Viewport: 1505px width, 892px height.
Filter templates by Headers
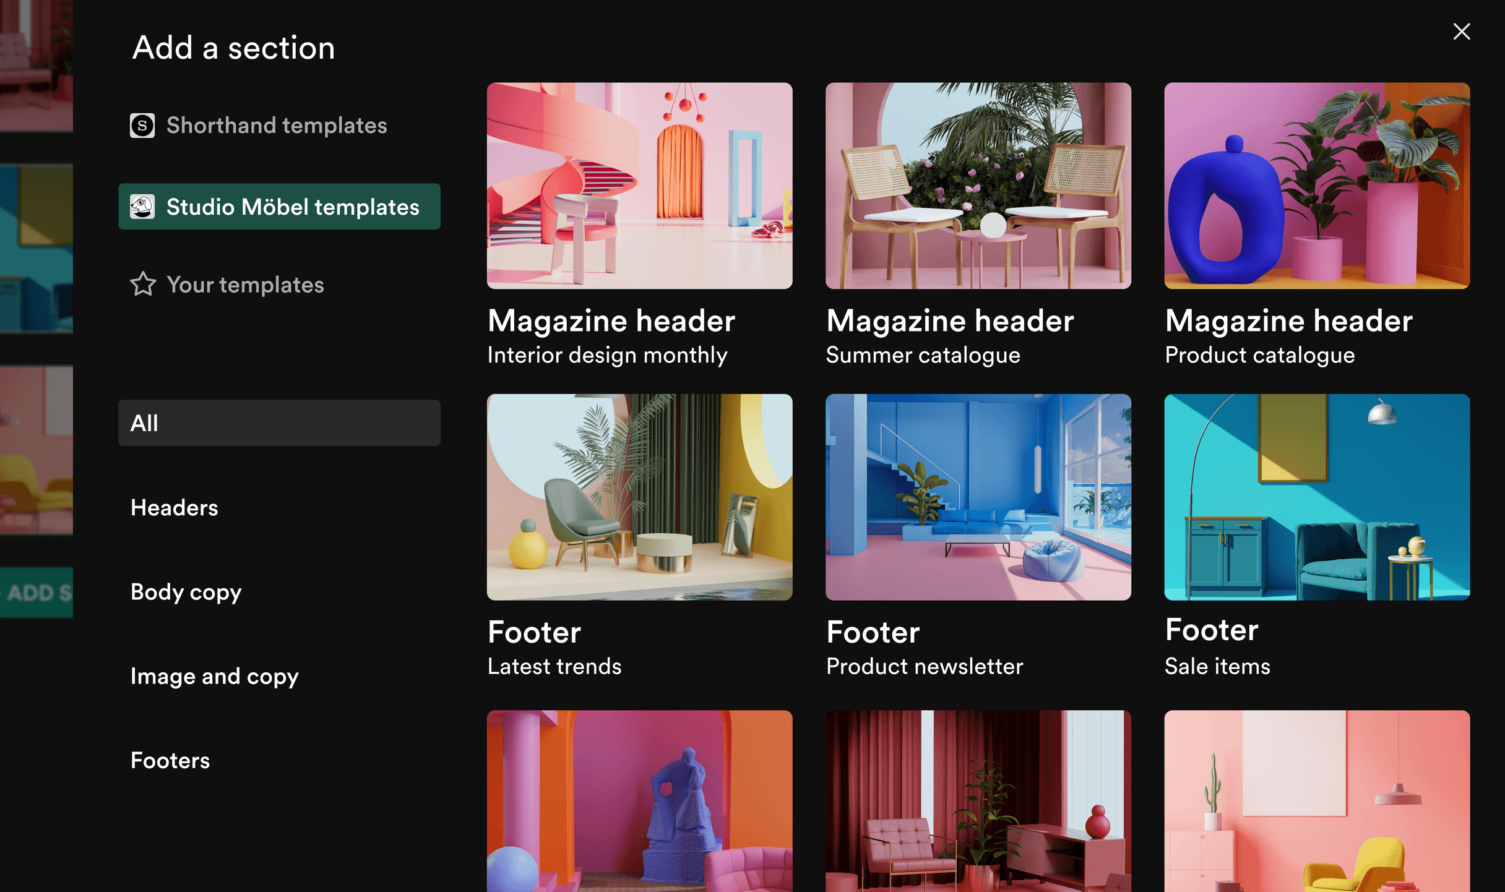(x=174, y=508)
